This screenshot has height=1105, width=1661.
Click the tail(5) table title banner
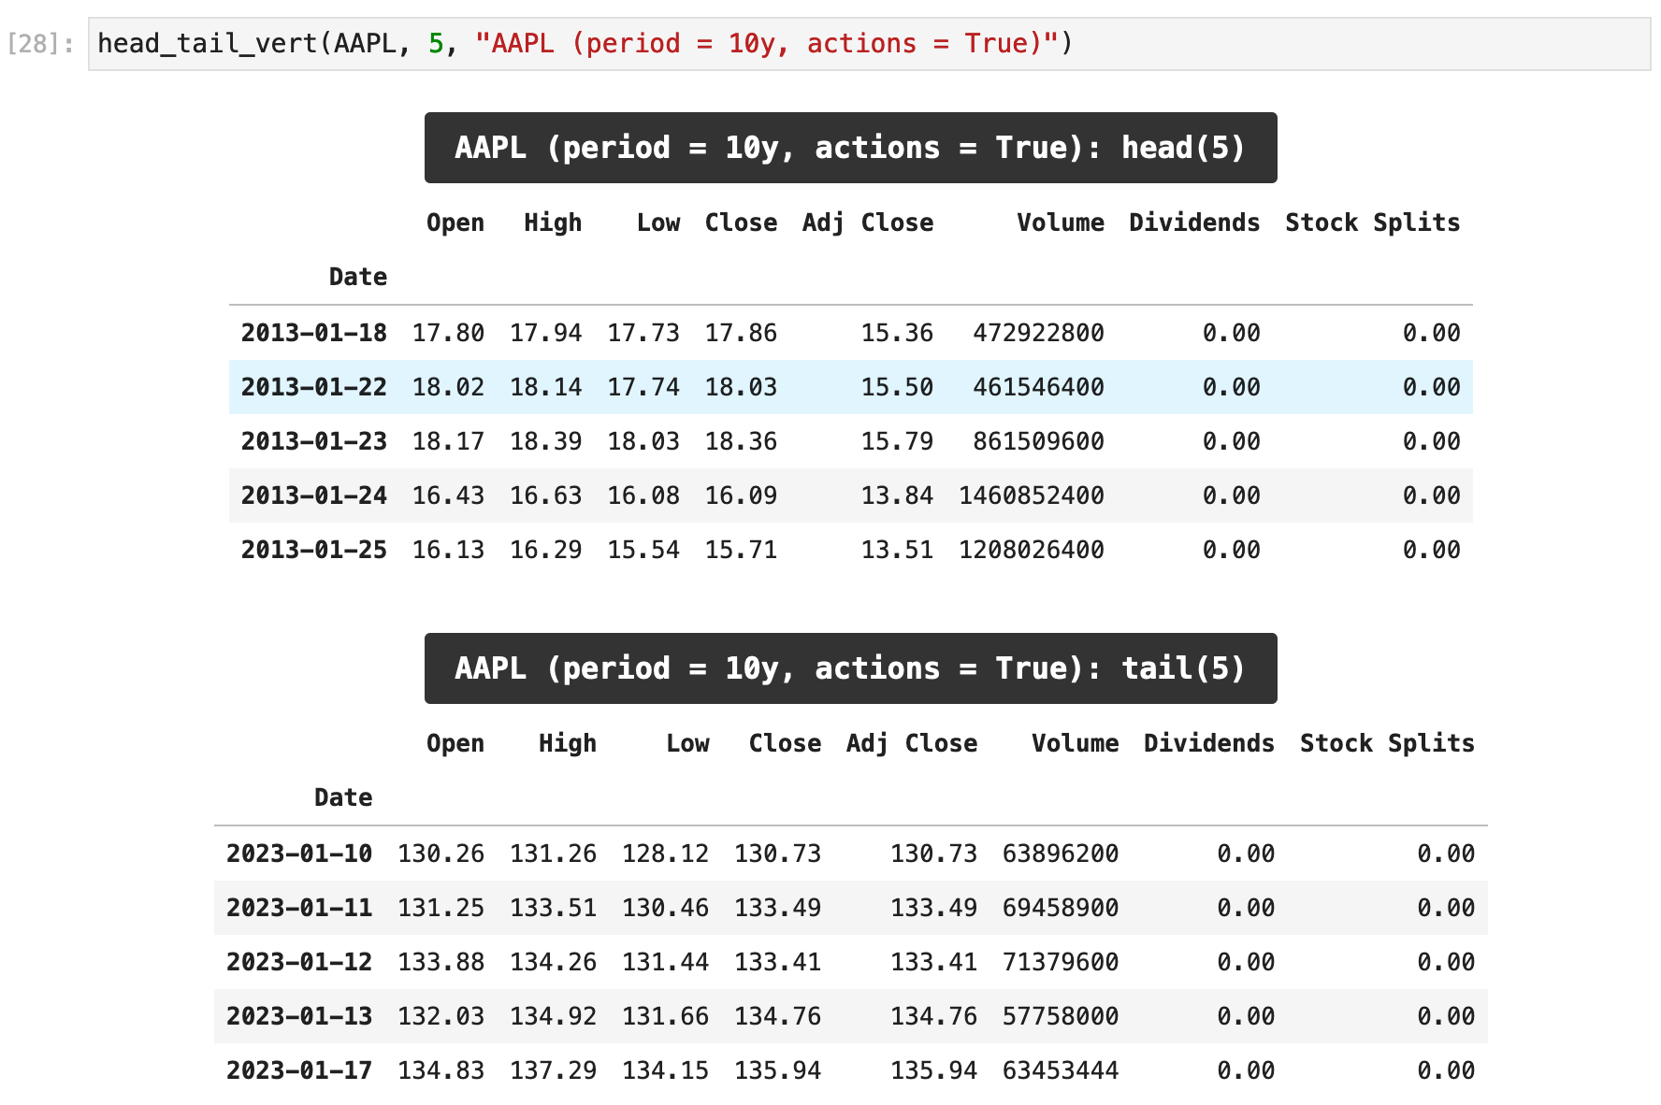point(850,668)
